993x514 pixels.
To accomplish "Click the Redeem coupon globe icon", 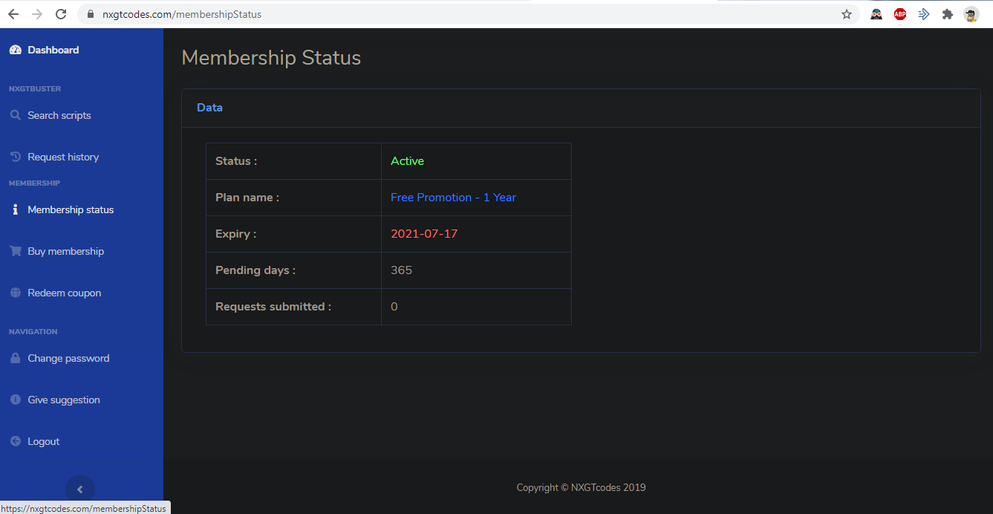I will pos(15,293).
